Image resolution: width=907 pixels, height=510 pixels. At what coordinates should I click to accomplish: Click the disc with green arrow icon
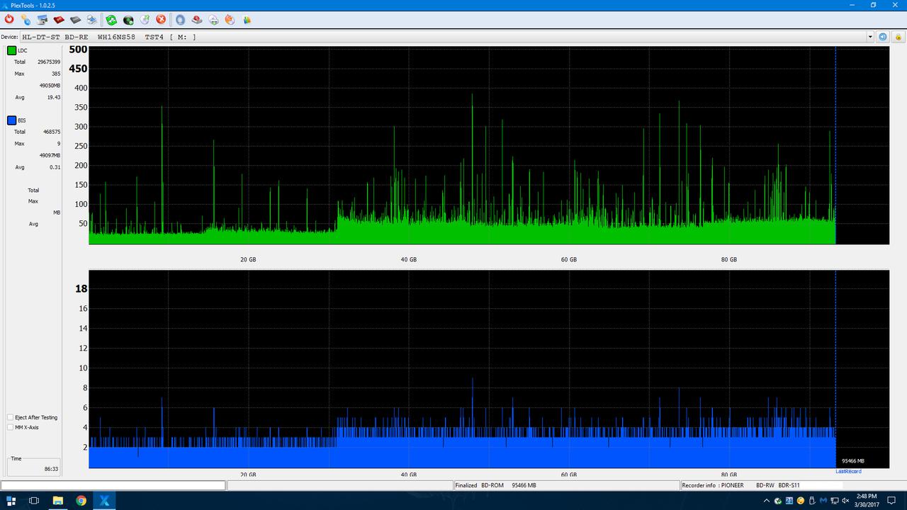(x=145, y=20)
